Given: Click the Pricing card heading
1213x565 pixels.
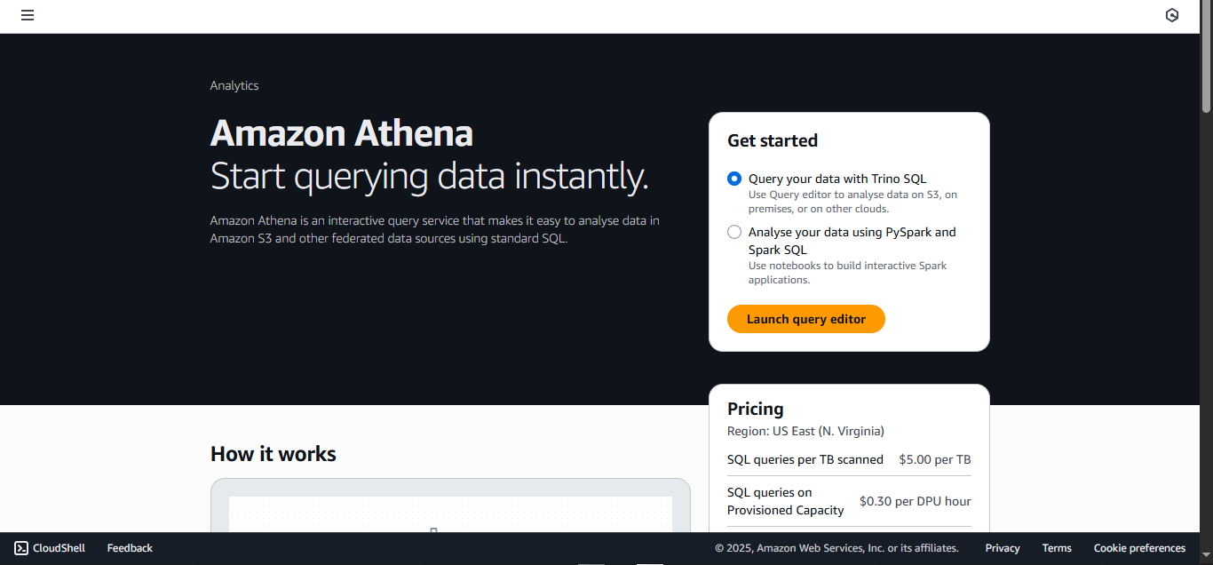Looking at the screenshot, I should point(756,409).
